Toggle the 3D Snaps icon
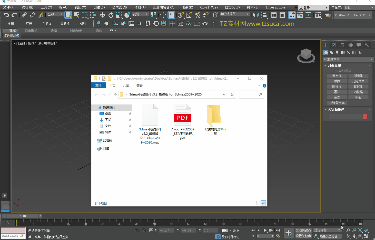Image resolution: width=375 pixels, height=240 pixels. (181, 15)
